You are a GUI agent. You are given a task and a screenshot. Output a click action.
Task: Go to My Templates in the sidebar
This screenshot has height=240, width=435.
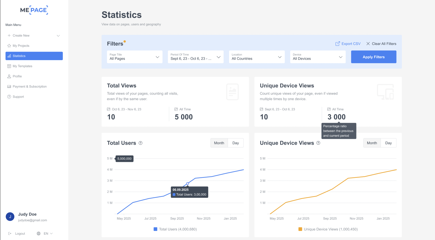pyautogui.click(x=23, y=66)
